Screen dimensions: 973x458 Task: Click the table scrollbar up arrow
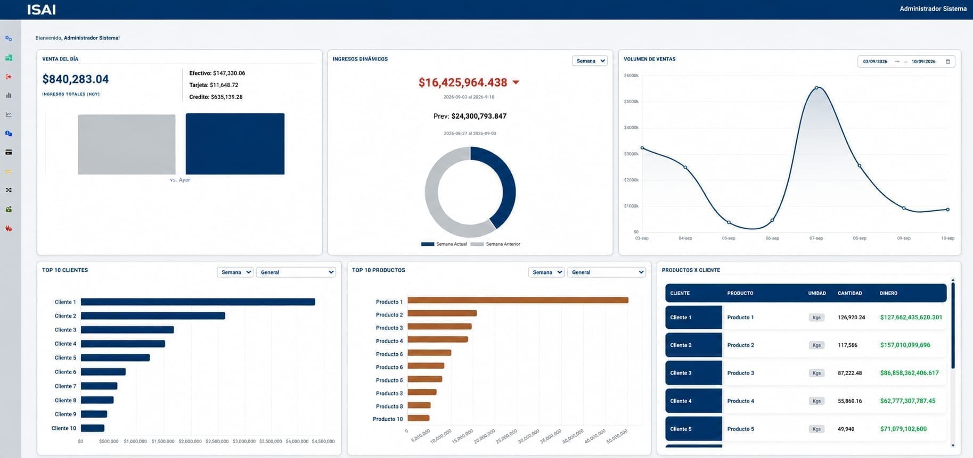click(x=953, y=280)
